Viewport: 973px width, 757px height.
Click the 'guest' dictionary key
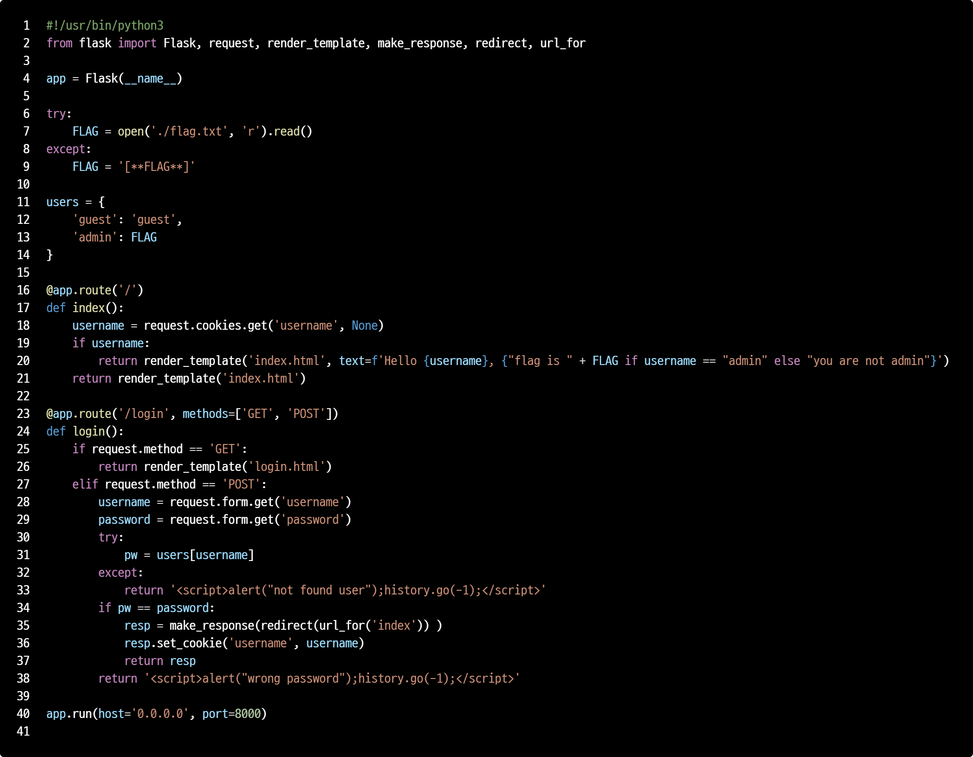pos(95,220)
